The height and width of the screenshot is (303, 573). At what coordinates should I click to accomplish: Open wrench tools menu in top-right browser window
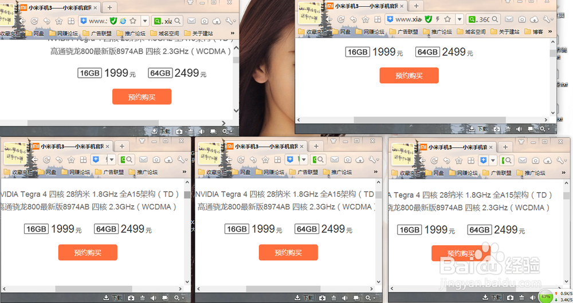(548, 19)
